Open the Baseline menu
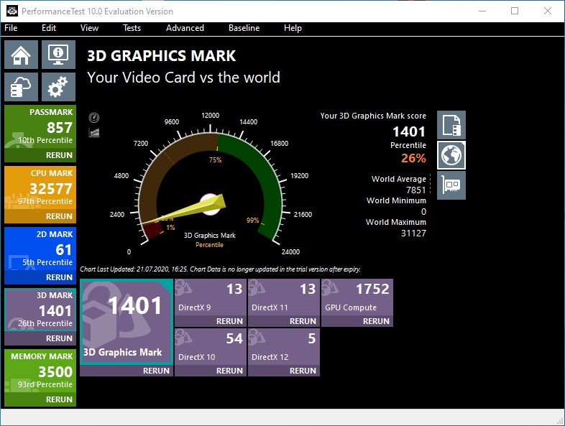Viewport: 565px width, 426px height. tap(244, 28)
